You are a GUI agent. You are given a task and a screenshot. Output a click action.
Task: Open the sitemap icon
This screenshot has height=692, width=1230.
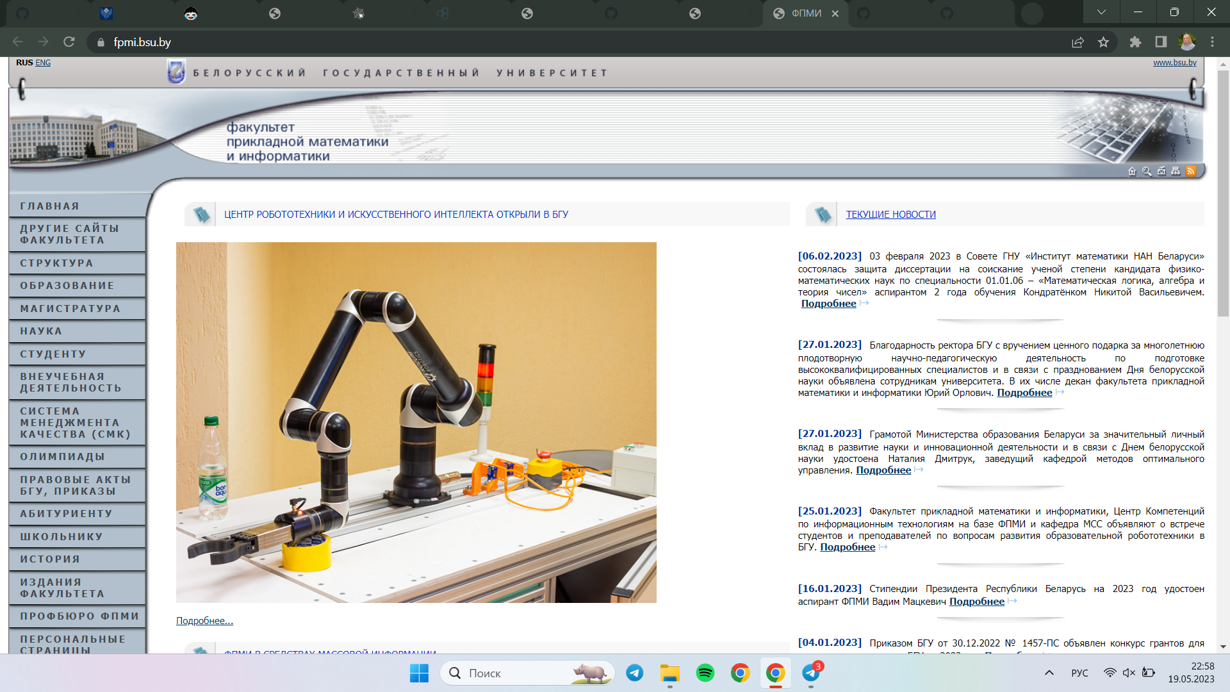point(1176,171)
